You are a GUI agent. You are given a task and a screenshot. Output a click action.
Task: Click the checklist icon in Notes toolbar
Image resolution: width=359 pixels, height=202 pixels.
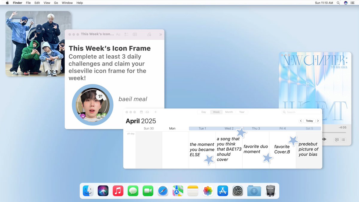click(127, 34)
